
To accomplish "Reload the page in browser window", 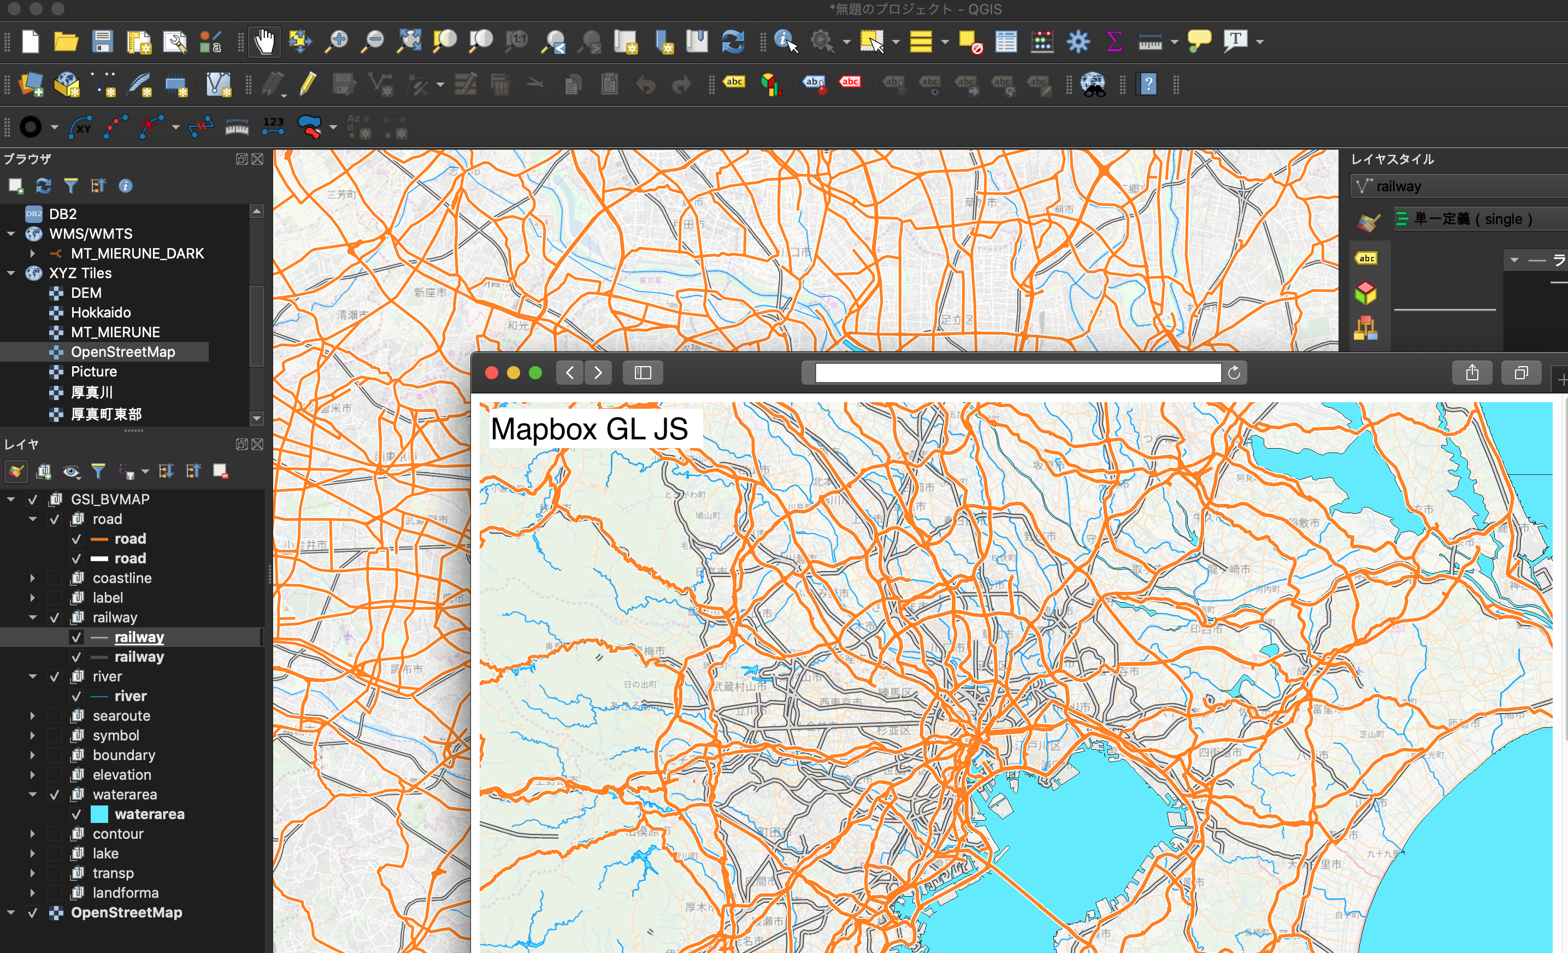I will [x=1234, y=373].
